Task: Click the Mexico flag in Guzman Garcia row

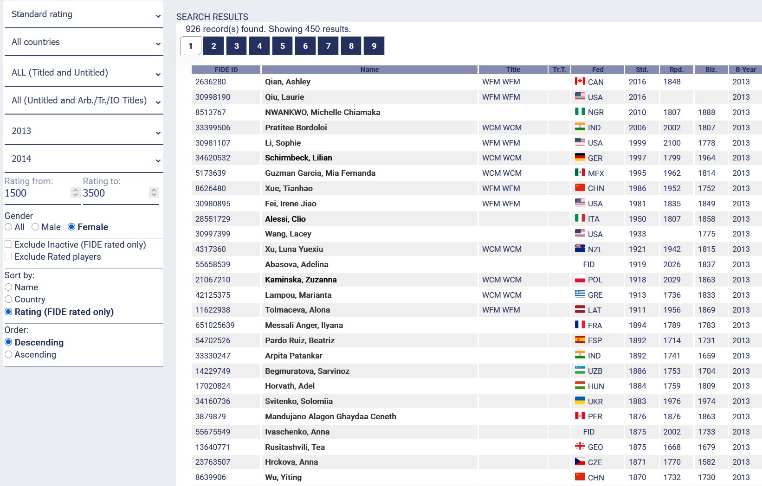Action: (580, 173)
